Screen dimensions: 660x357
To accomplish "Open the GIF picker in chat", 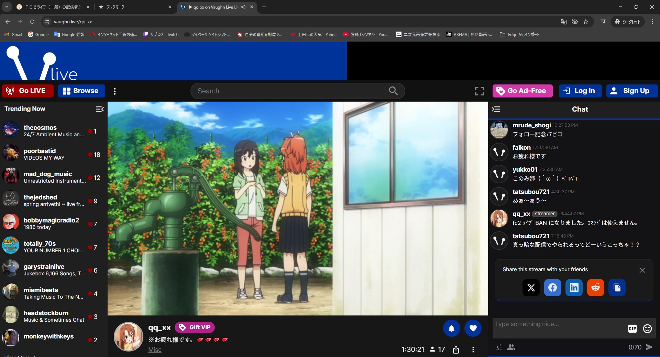I will click(x=632, y=329).
